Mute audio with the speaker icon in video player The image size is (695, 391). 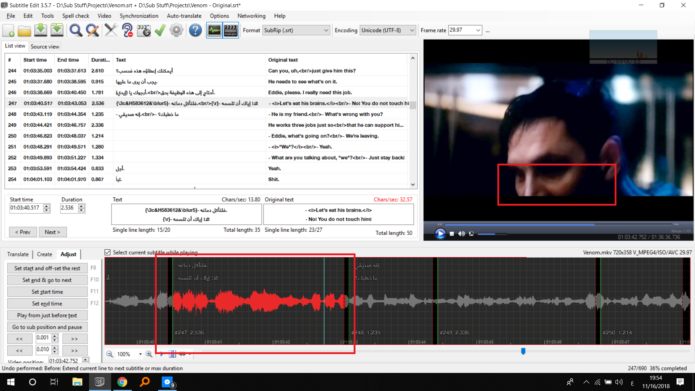461,234
